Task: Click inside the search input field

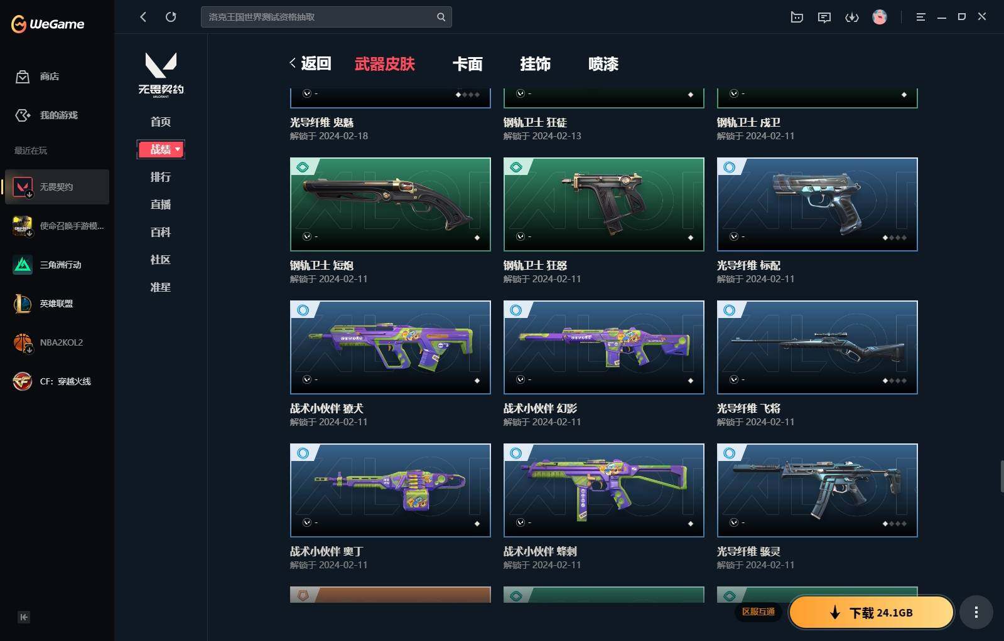Action: 319,17
